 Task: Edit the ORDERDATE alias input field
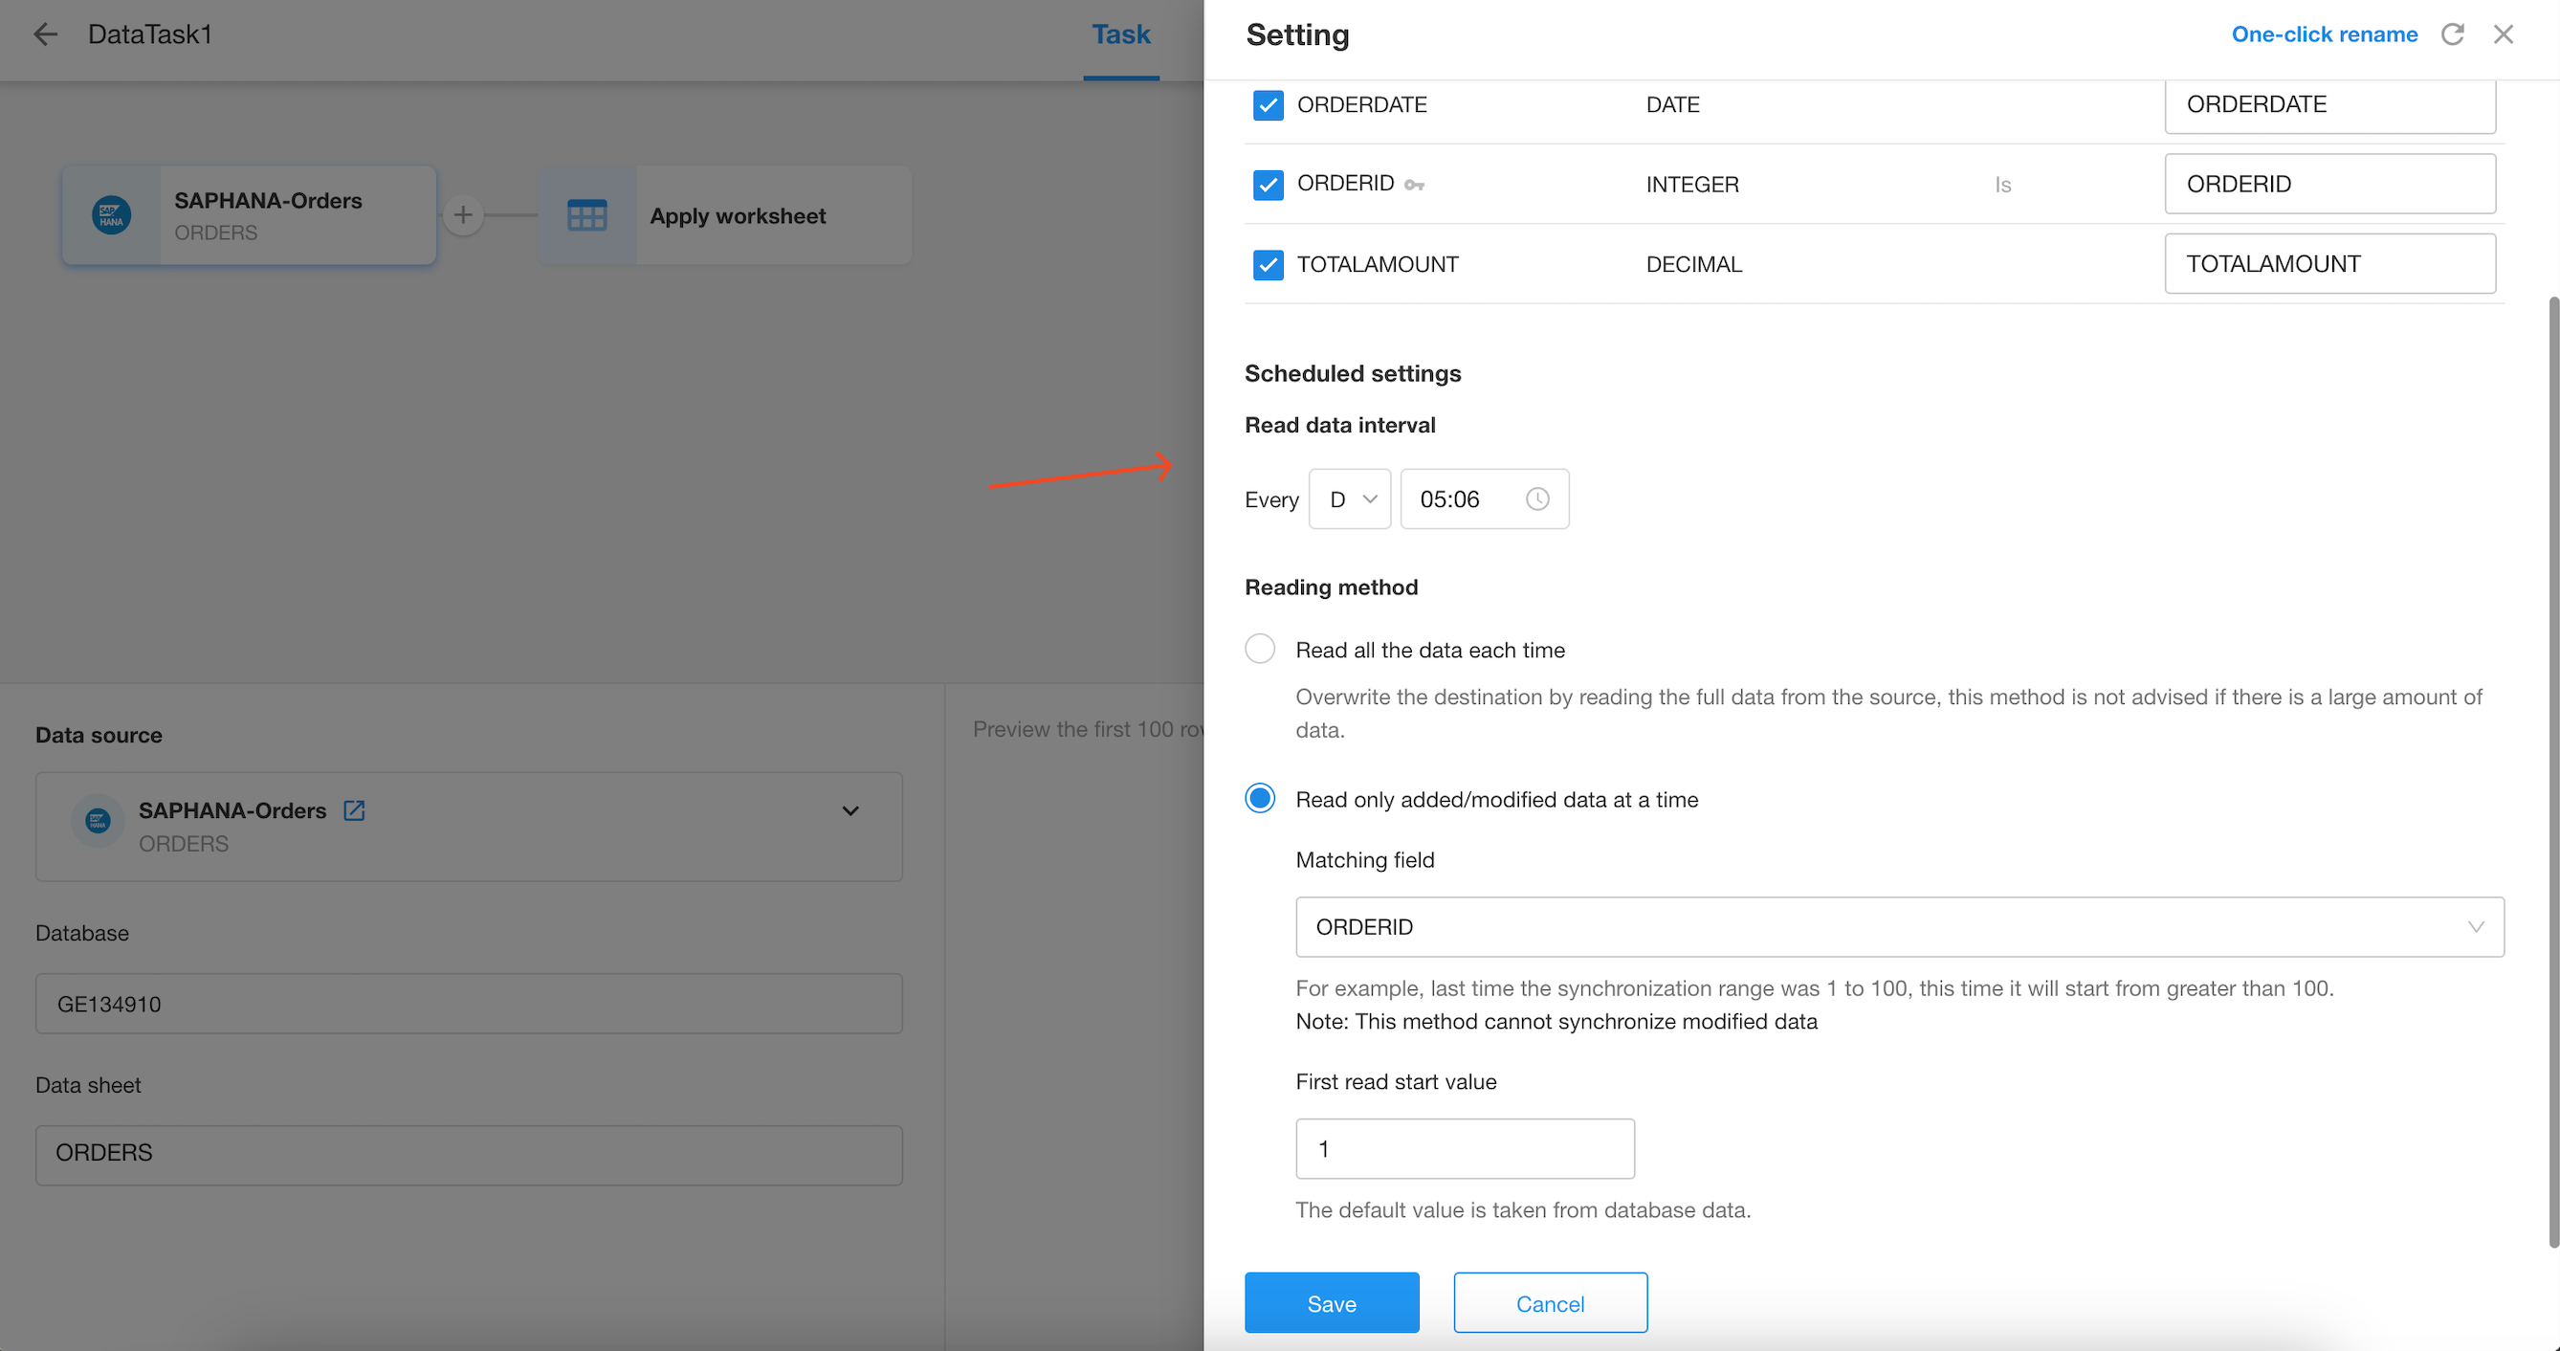(x=2329, y=104)
